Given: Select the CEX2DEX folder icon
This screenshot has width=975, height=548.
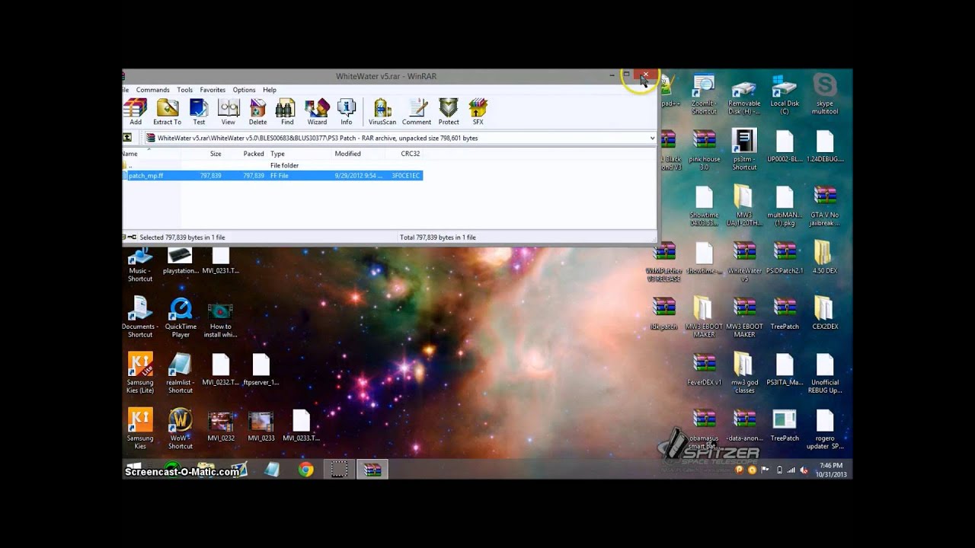Looking at the screenshot, I should (x=824, y=314).
